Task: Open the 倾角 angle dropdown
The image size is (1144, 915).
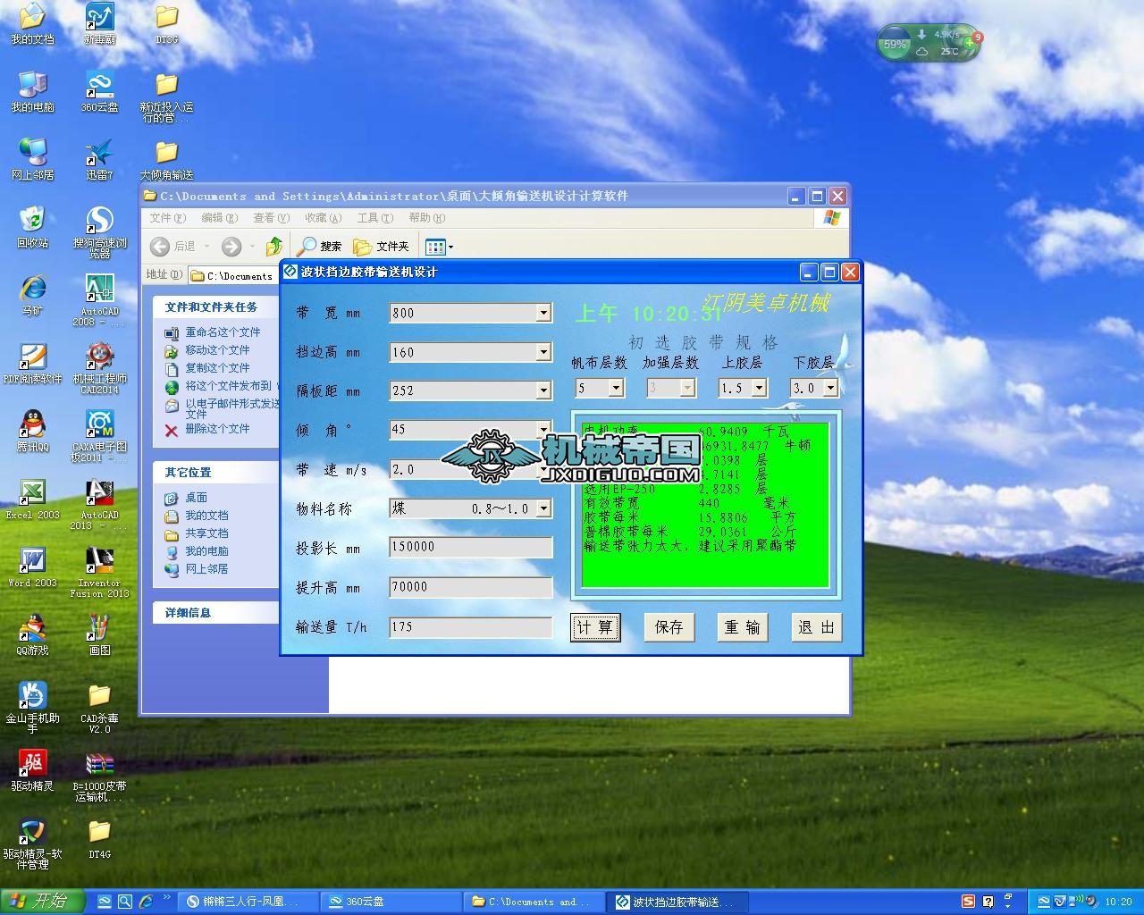Action: pyautogui.click(x=543, y=430)
